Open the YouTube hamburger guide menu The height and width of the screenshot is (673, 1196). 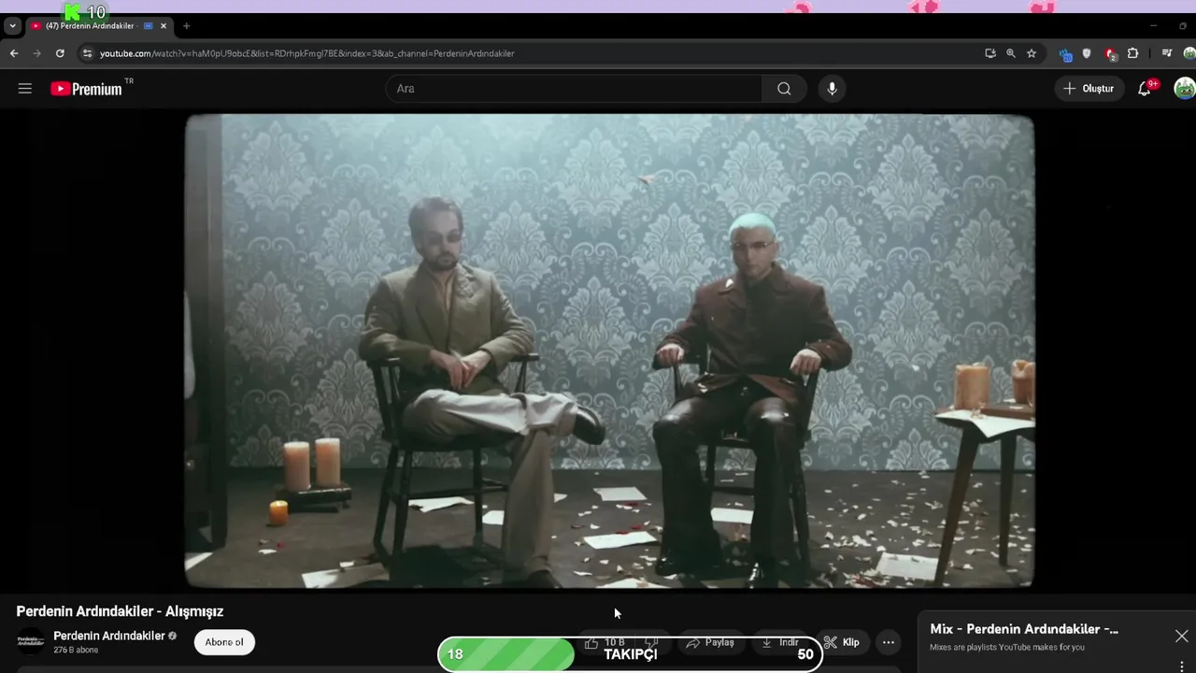(25, 89)
